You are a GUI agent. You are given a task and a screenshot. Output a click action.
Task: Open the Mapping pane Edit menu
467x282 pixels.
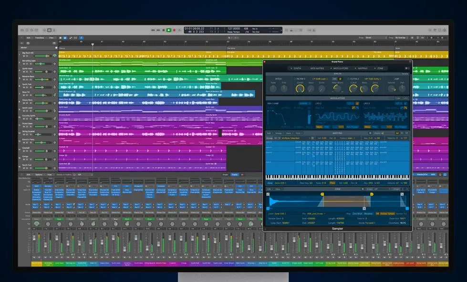click(x=270, y=133)
